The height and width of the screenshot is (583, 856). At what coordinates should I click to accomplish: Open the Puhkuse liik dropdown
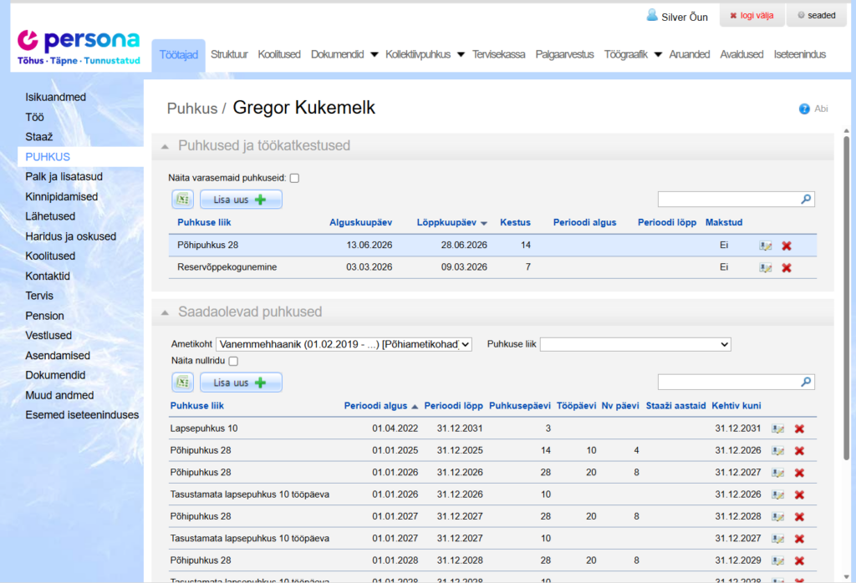[635, 344]
